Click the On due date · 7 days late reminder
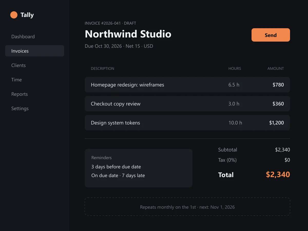 click(118, 175)
